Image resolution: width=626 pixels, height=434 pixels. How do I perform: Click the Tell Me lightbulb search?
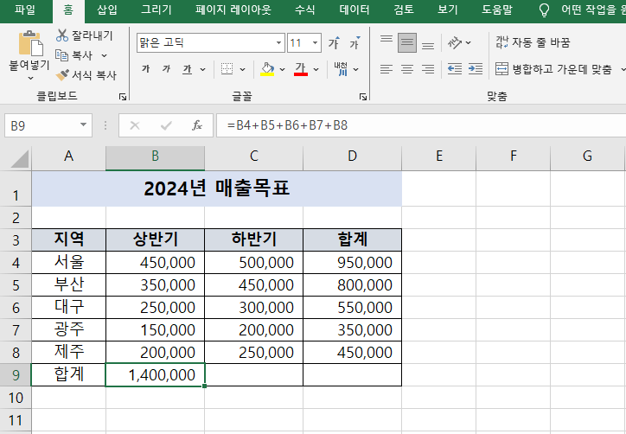[544, 10]
